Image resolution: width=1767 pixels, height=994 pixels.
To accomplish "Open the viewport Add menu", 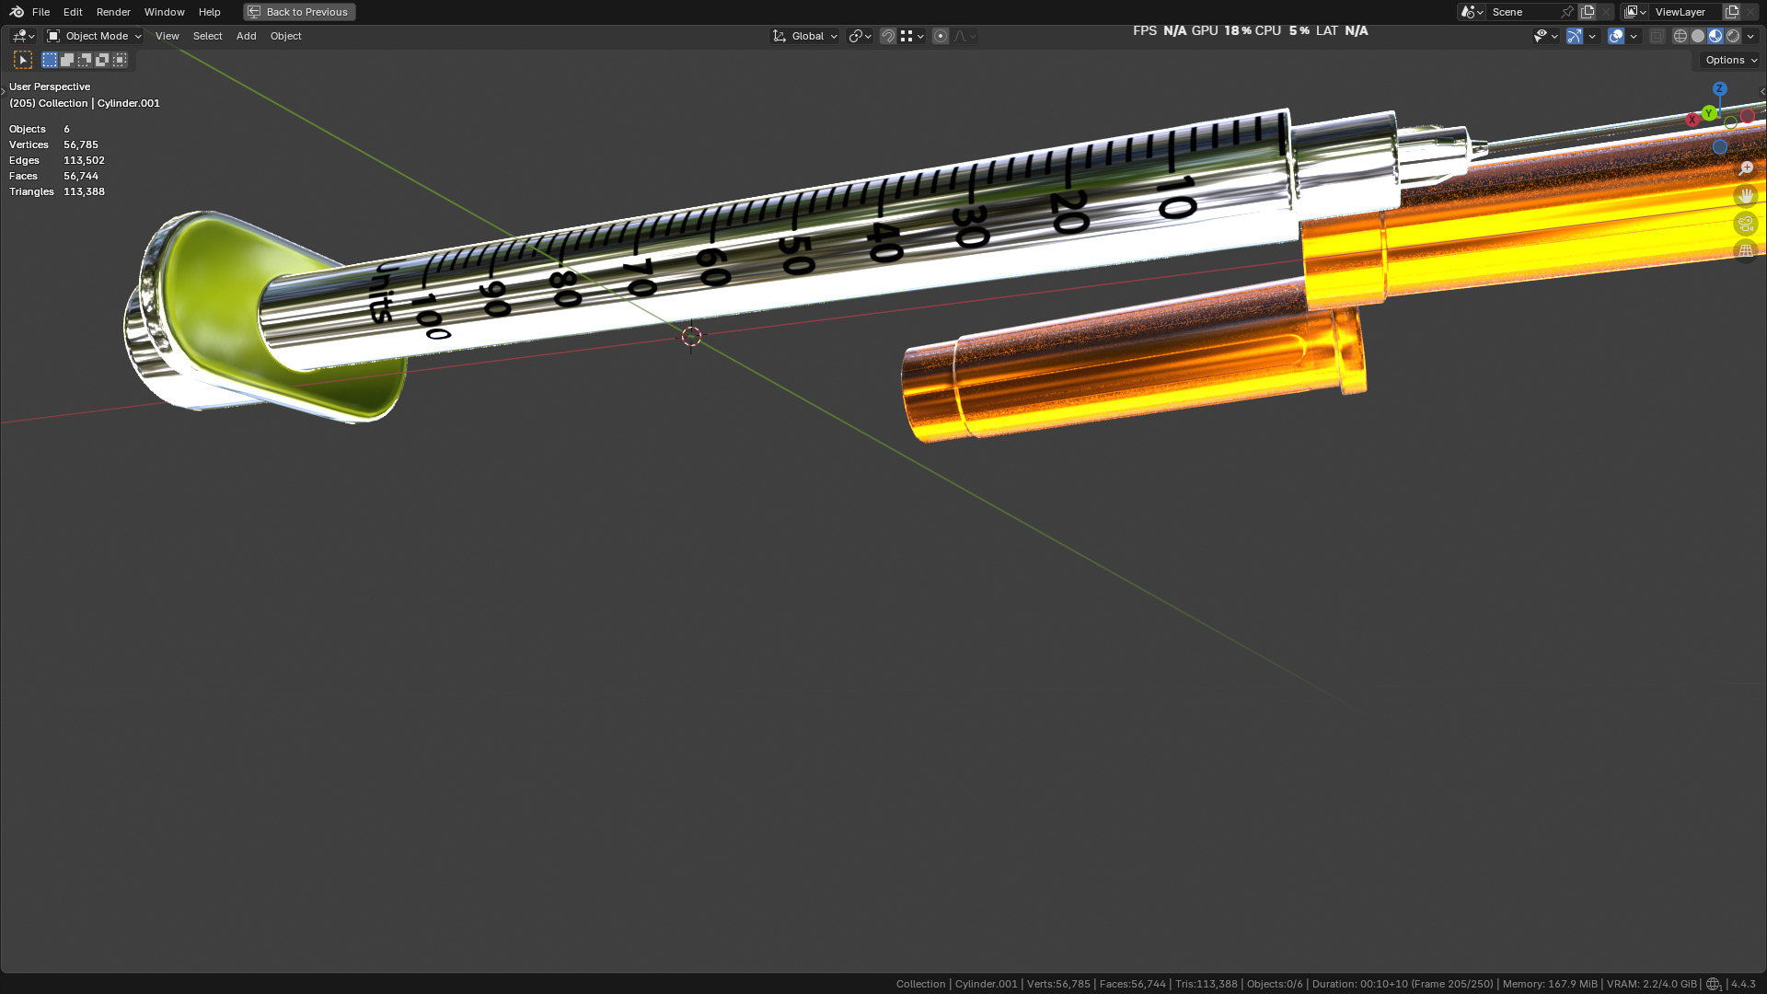I will click(x=247, y=36).
